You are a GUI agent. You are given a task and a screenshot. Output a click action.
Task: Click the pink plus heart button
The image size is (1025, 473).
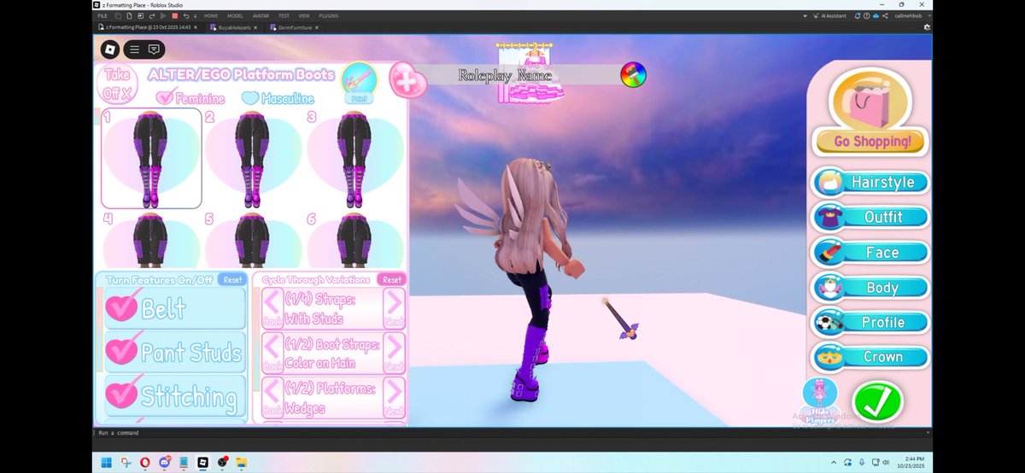click(407, 79)
